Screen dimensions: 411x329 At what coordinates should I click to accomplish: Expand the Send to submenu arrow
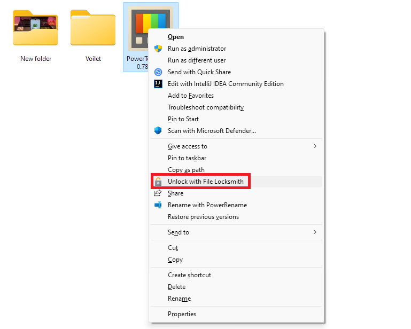pyautogui.click(x=315, y=232)
